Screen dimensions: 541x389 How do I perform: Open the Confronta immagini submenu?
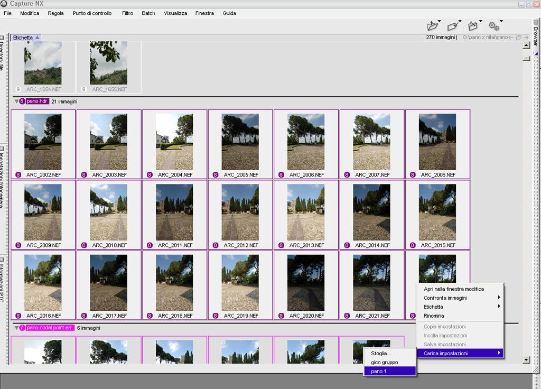click(460, 298)
